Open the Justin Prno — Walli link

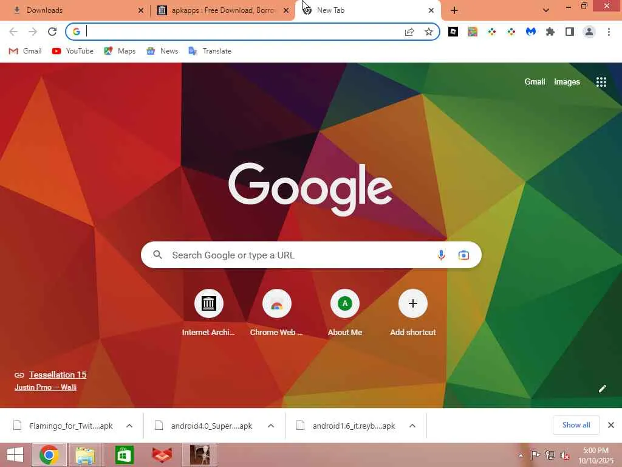pos(46,387)
